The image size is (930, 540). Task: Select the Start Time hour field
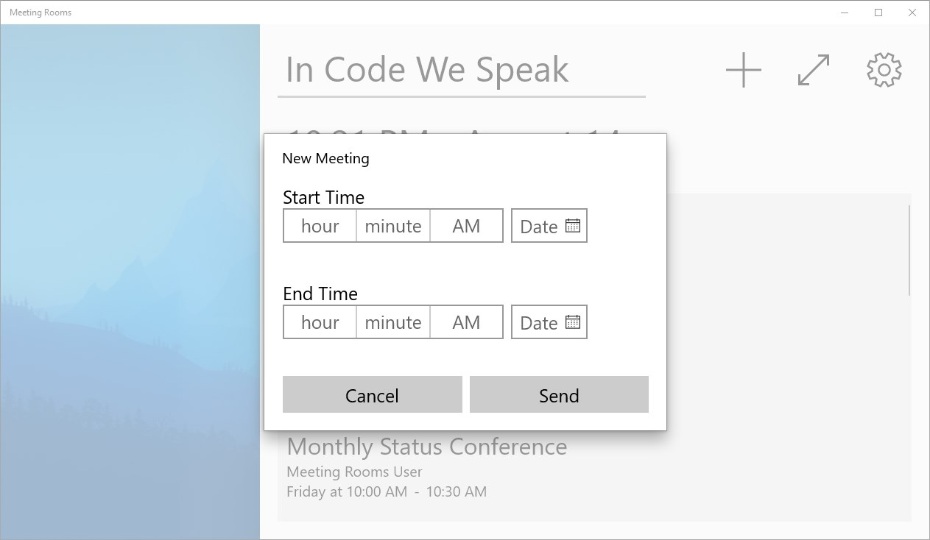[x=320, y=226]
